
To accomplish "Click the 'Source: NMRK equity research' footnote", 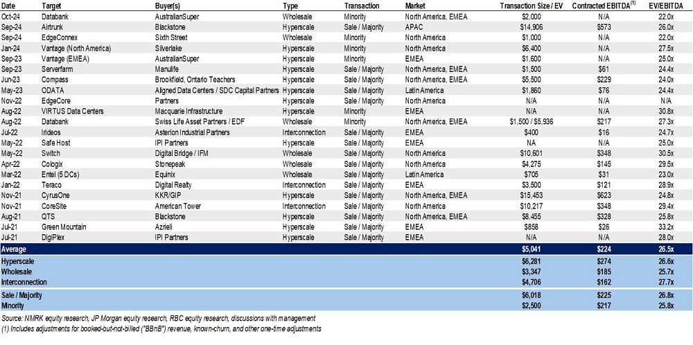I will pyautogui.click(x=158, y=318).
